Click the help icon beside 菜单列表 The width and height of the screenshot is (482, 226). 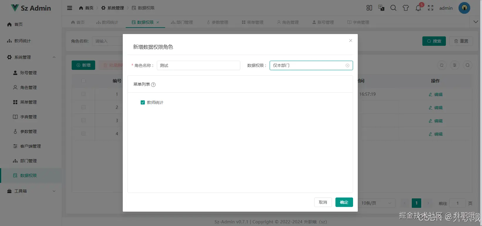[153, 85]
